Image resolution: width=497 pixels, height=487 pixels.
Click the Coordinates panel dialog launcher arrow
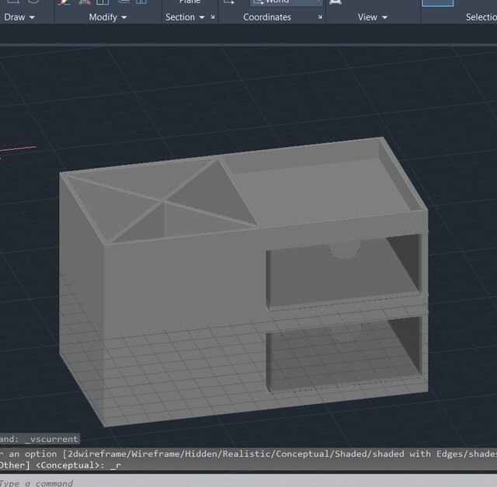click(319, 17)
